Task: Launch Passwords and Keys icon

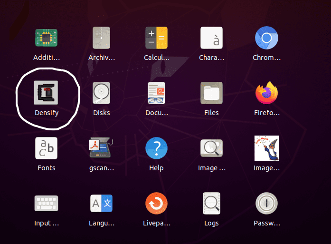Action: (x=266, y=203)
